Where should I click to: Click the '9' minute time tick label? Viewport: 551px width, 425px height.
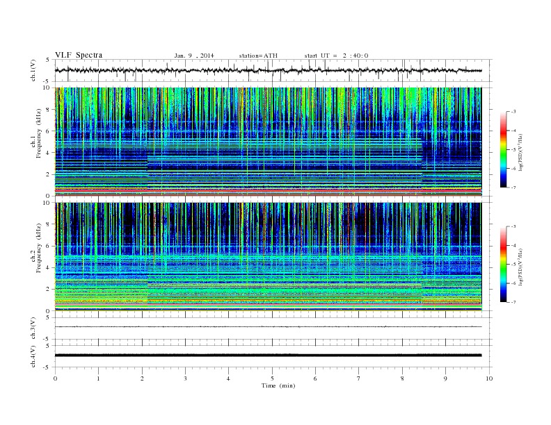[x=445, y=378]
